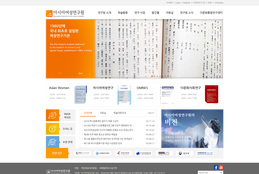The height and width of the screenshot is (174, 259).
Task: Click the 법무부 partner logo
Action: click(x=184, y=153)
